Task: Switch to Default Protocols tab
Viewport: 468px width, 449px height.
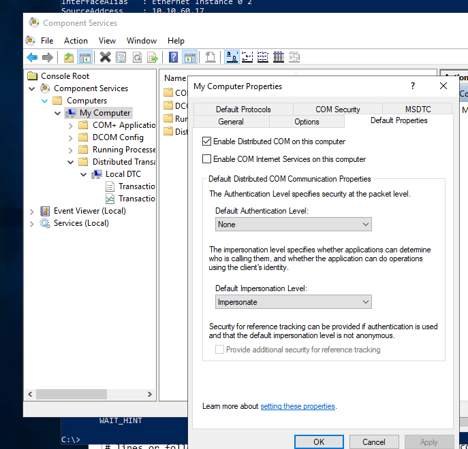Action: (x=243, y=109)
